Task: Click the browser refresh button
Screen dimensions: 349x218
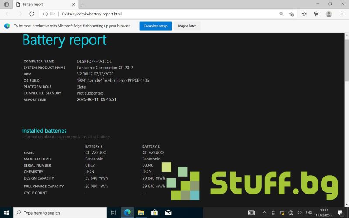Action: [31, 14]
